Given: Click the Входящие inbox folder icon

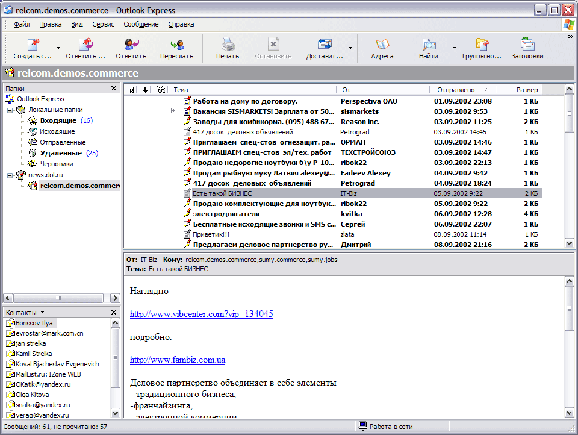Looking at the screenshot, I should click(x=33, y=120).
